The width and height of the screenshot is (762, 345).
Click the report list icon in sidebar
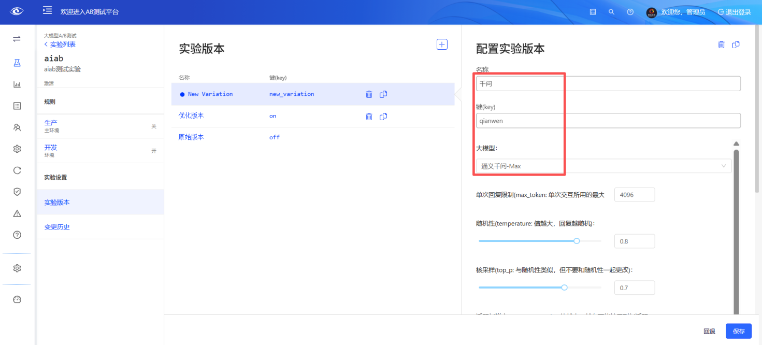tap(17, 105)
